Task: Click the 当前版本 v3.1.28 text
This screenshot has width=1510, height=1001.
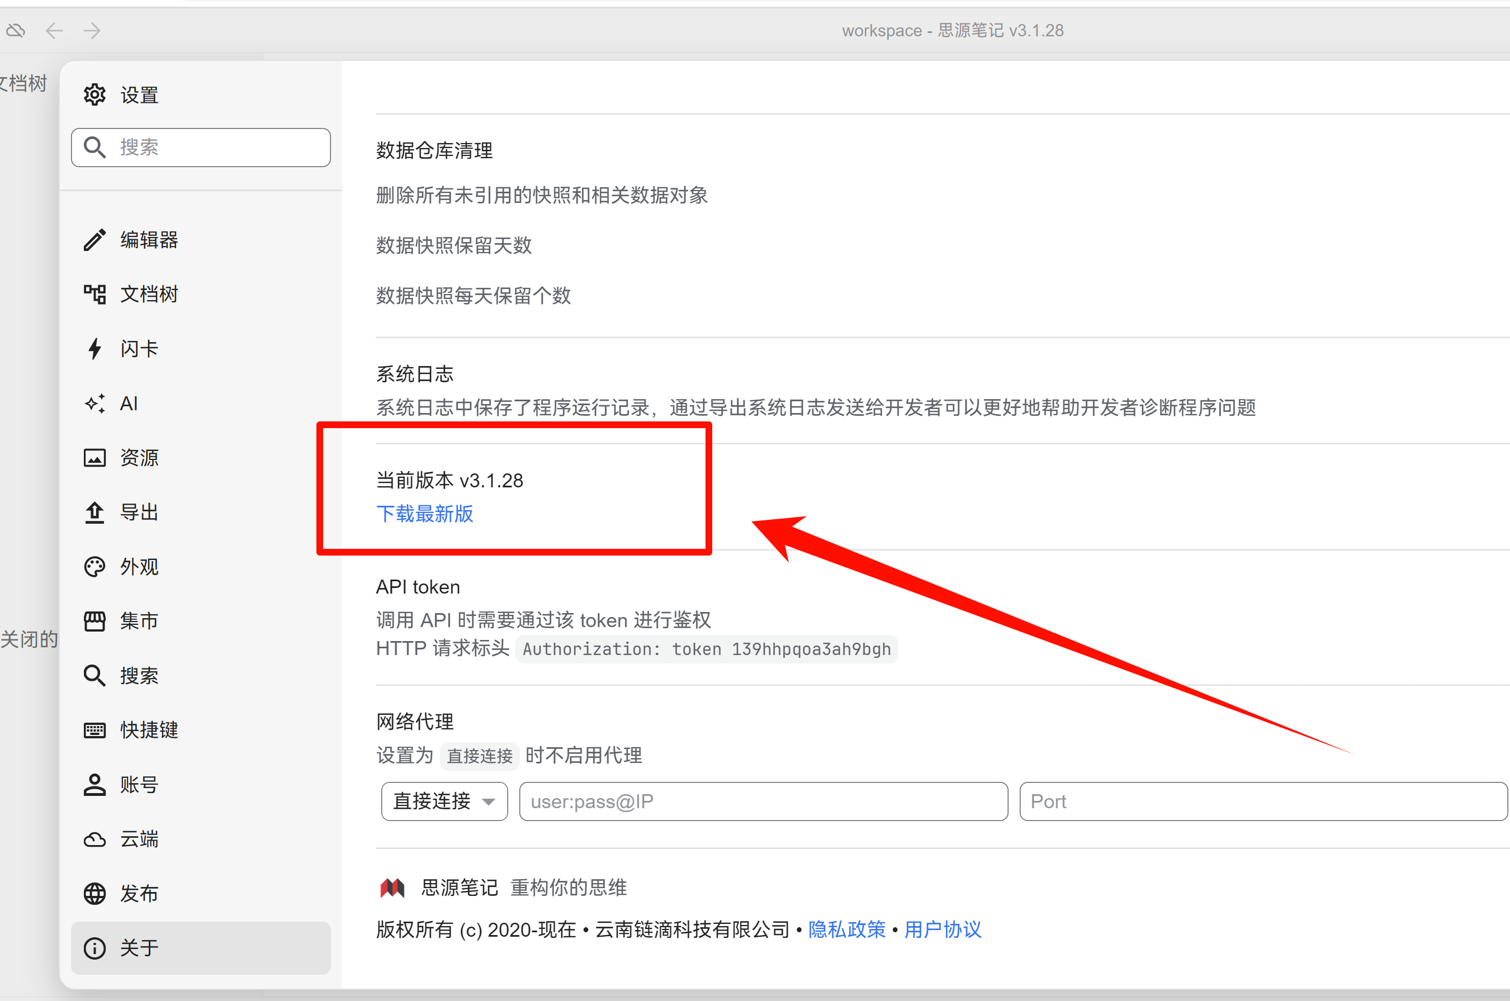Action: (449, 480)
